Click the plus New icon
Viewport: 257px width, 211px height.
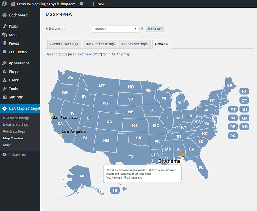tap(94, 4)
